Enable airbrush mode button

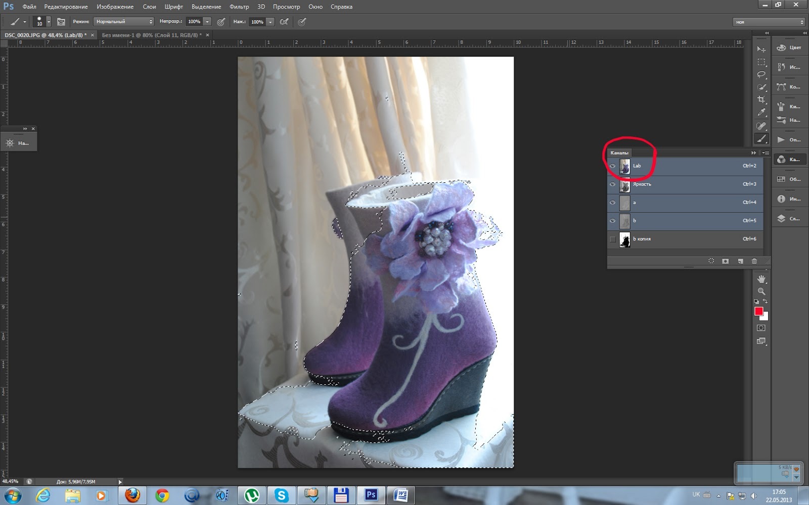[x=285, y=22]
